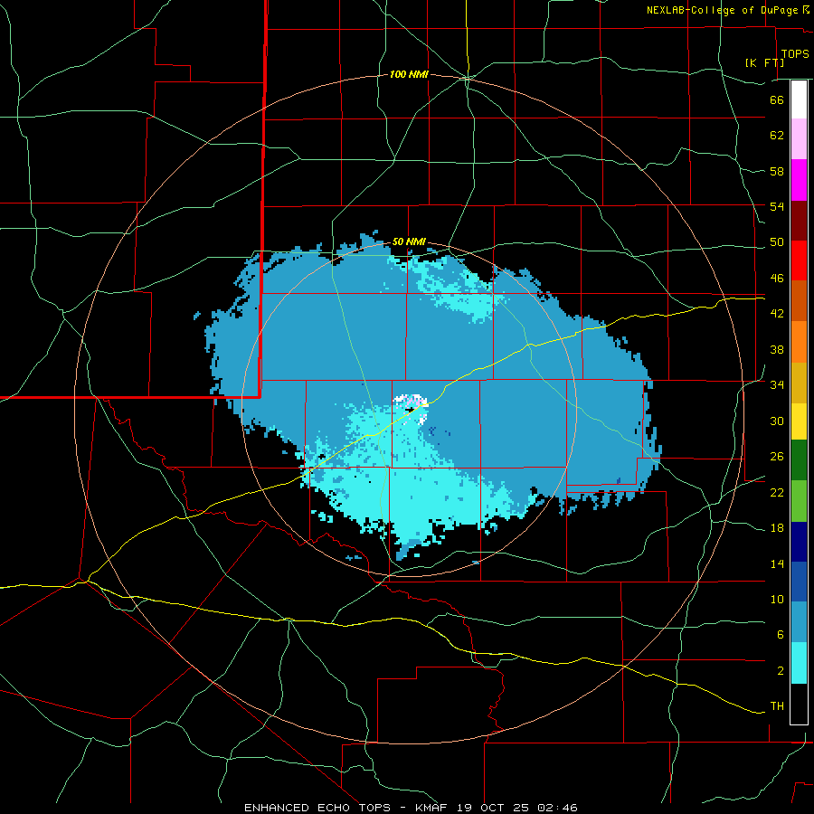Select the light green legend swatch
The height and width of the screenshot is (814, 814).
(x=799, y=501)
